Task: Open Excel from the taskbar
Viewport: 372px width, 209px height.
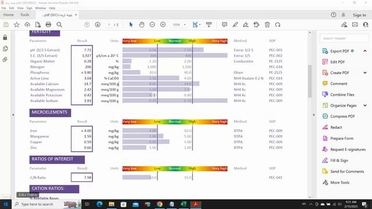Action: click(x=184, y=204)
